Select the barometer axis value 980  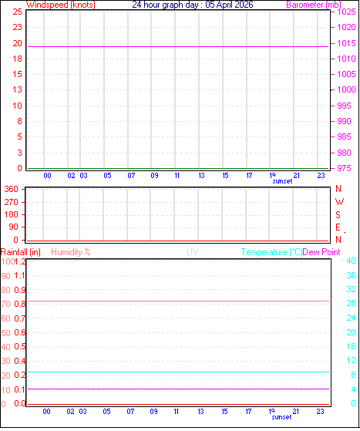pos(344,153)
